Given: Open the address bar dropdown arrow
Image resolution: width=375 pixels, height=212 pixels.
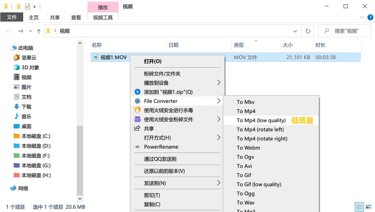Looking at the screenshot, I should pyautogui.click(x=295, y=31).
